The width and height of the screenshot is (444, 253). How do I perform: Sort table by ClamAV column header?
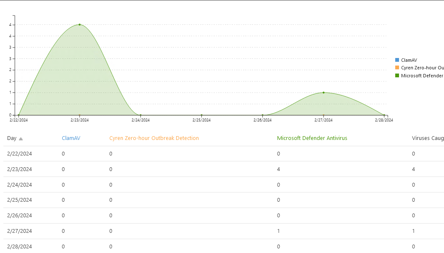click(71, 138)
